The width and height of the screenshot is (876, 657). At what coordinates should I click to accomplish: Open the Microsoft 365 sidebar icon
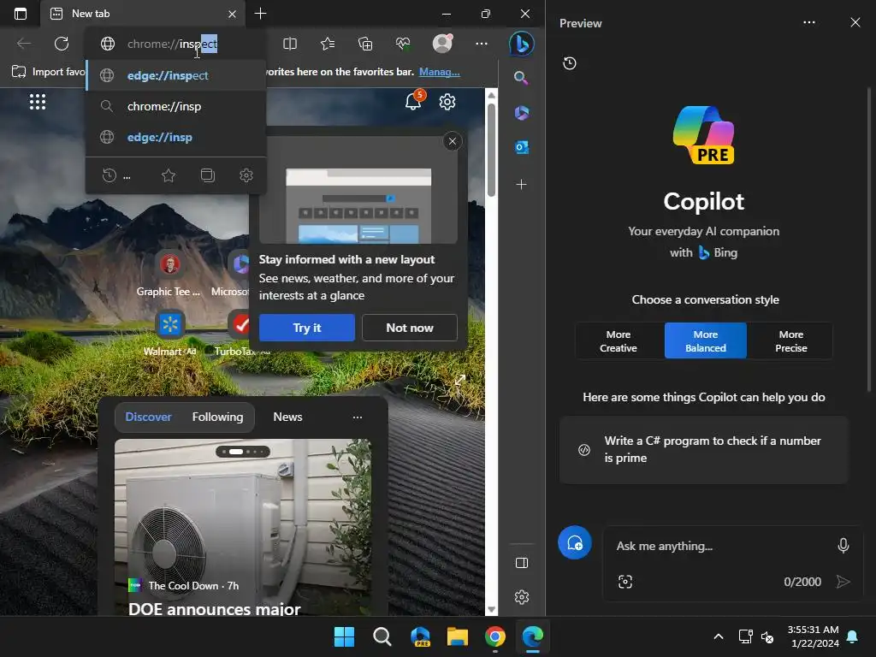[521, 113]
